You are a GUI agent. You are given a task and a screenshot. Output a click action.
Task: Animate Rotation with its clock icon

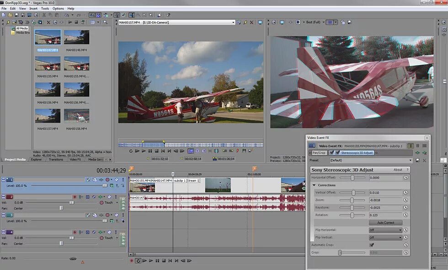[406, 215]
